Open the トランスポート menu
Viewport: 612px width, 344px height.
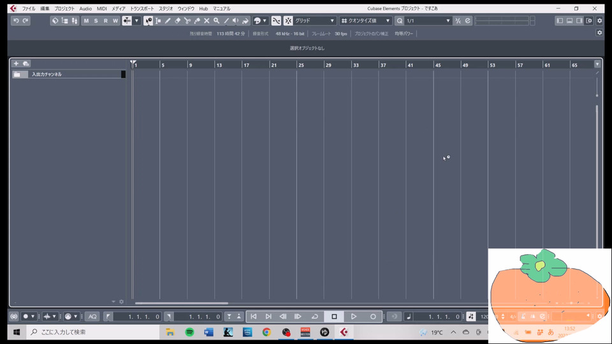click(142, 8)
